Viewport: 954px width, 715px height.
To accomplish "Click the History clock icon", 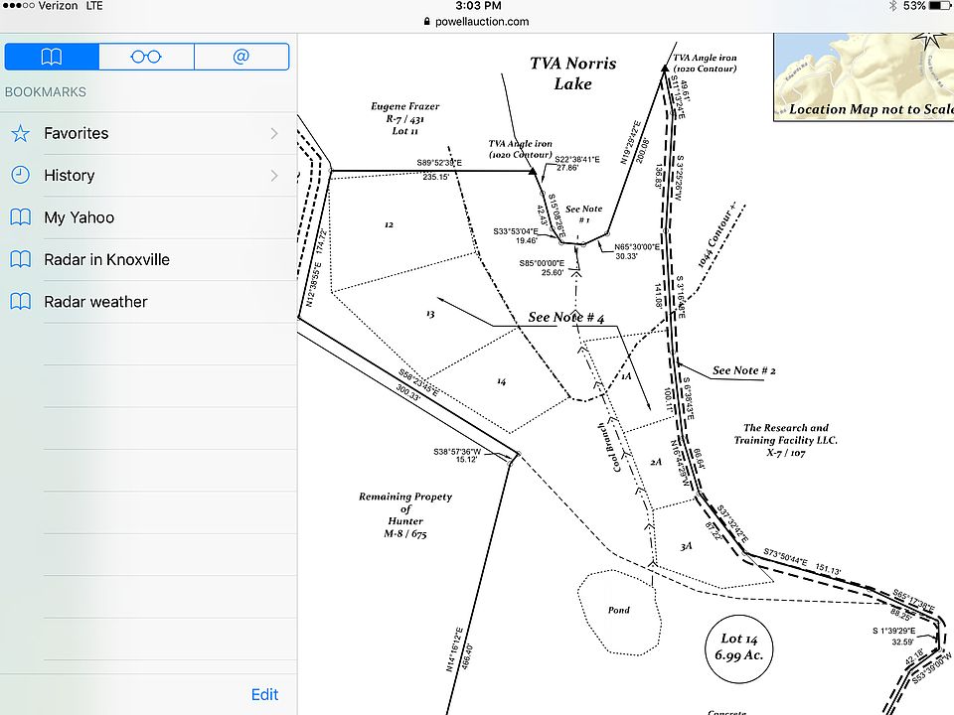I will [20, 175].
